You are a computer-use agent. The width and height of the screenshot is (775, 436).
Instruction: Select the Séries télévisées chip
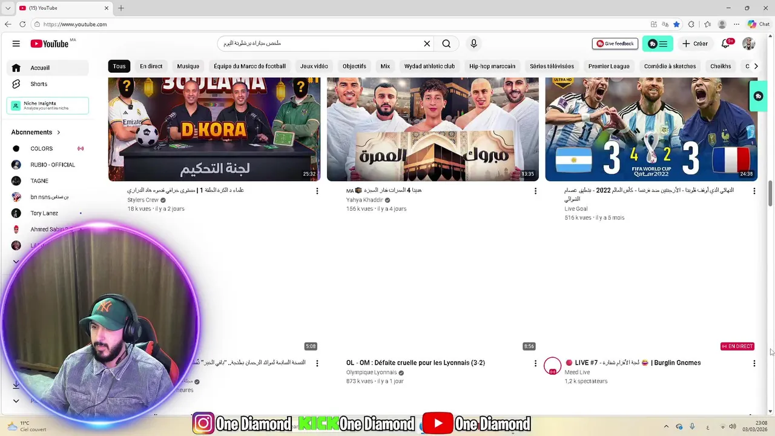pos(552,66)
